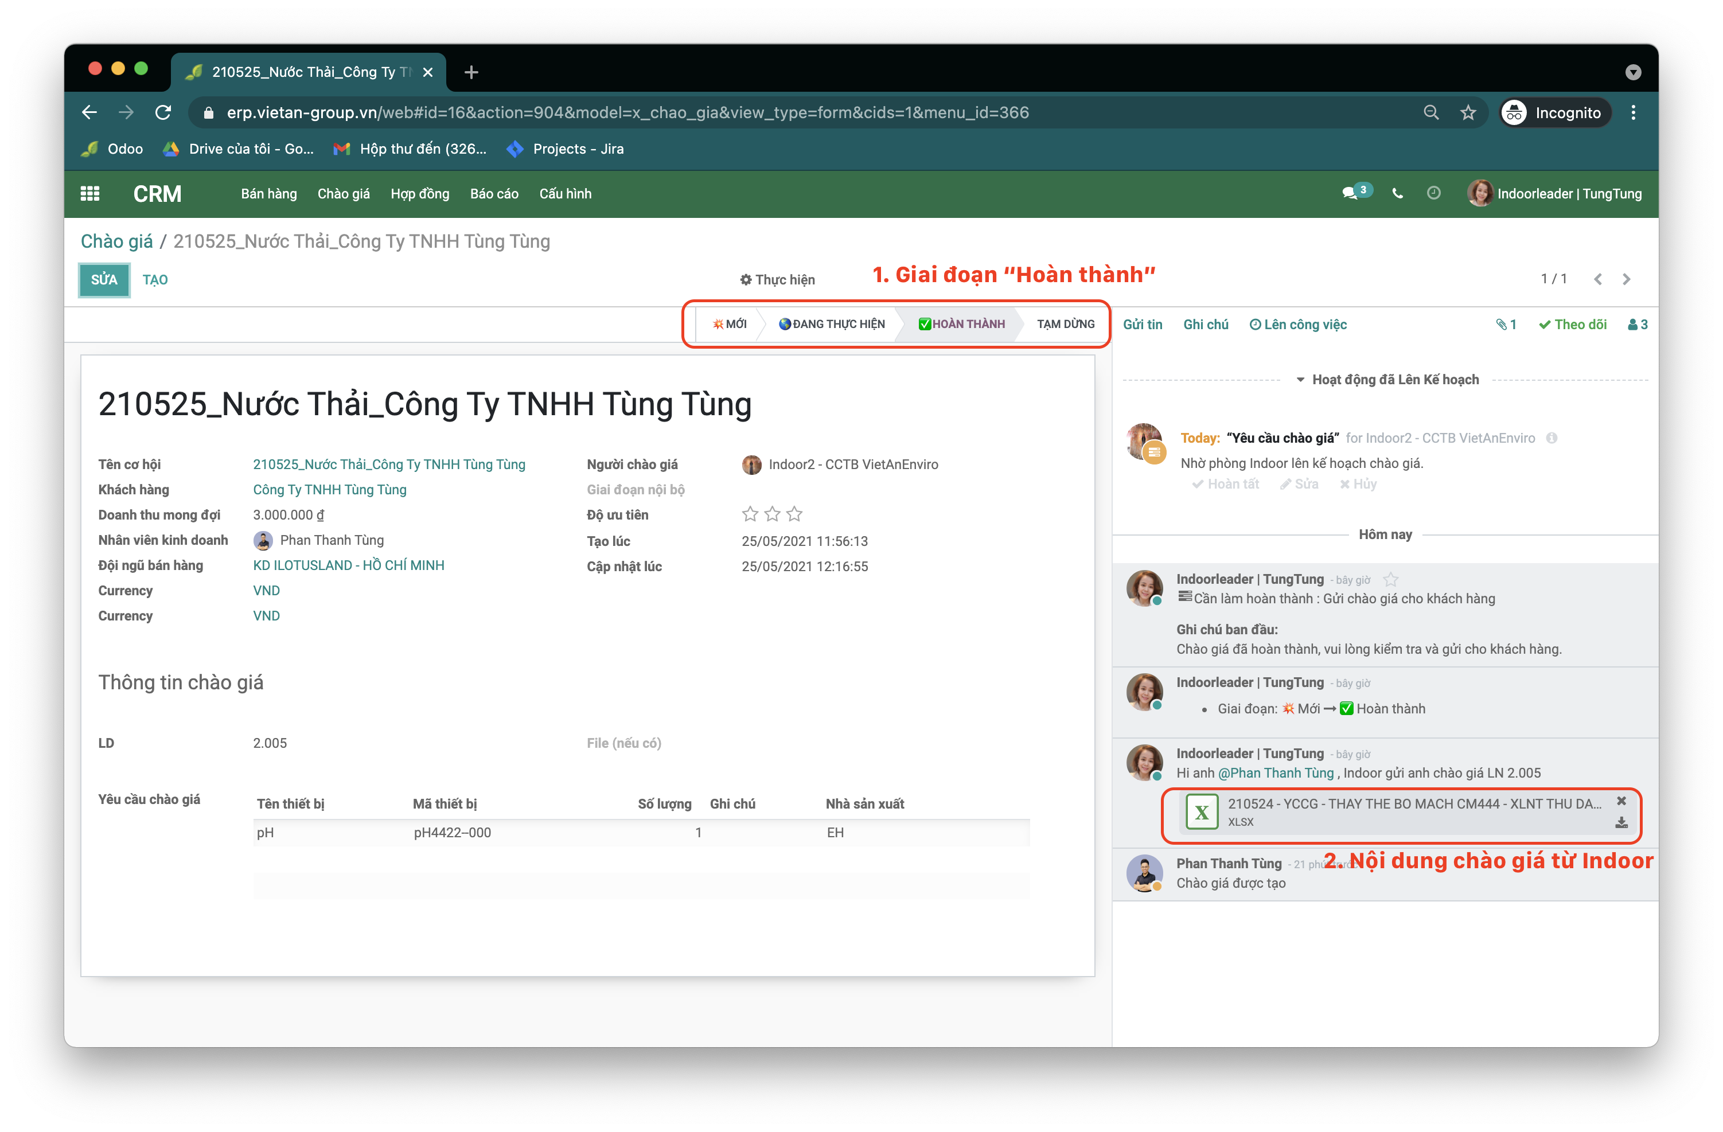
Task: Open customer link Công Ty TNHH Tùng Tùng
Action: coord(329,490)
